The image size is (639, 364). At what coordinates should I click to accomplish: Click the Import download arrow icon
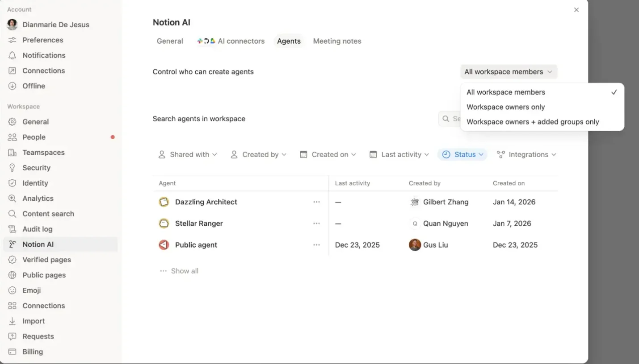(x=13, y=321)
